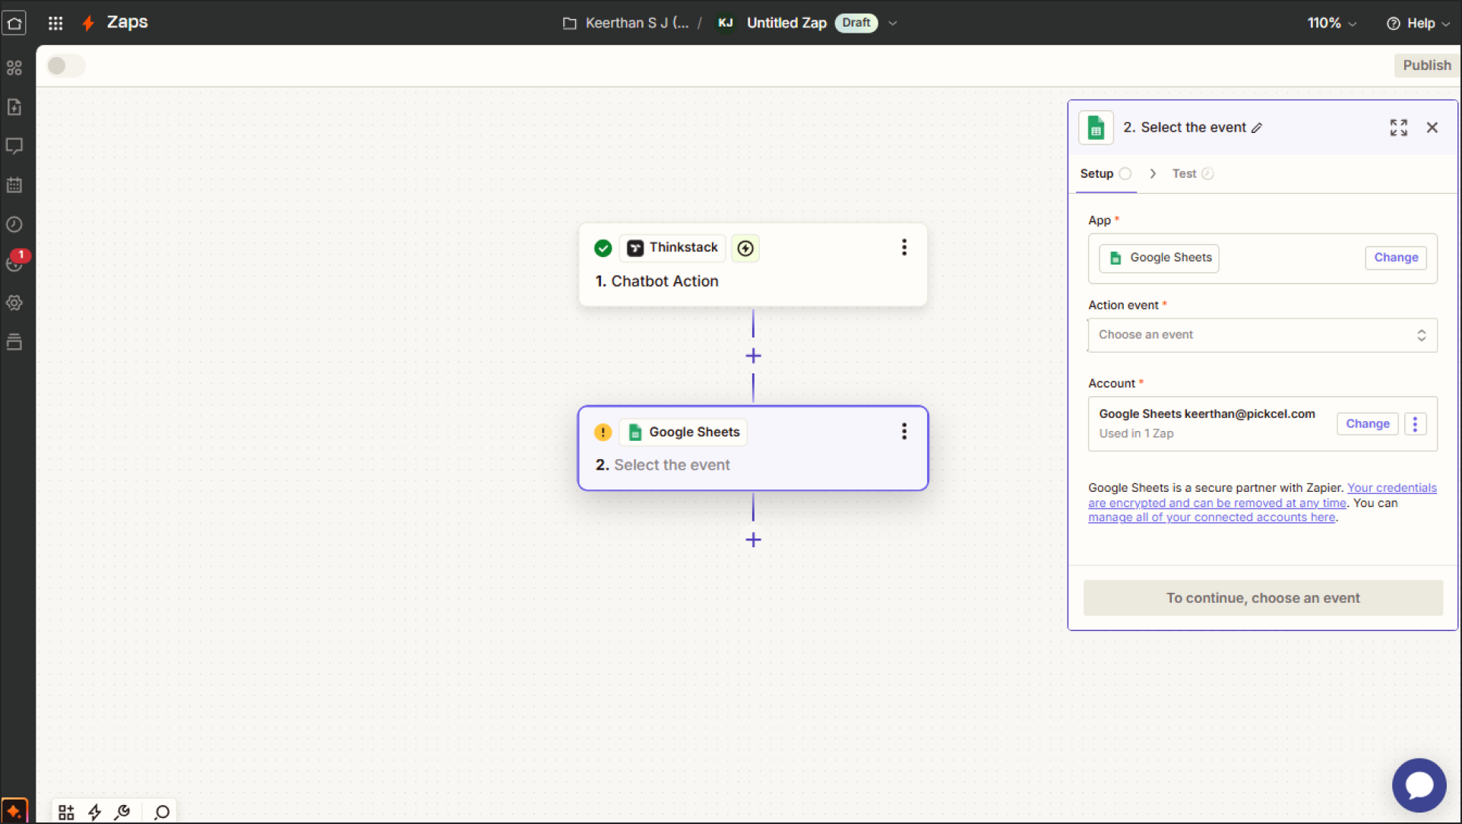
Task: Click the lightning bolt in bottom toolbar
Action: tap(95, 813)
